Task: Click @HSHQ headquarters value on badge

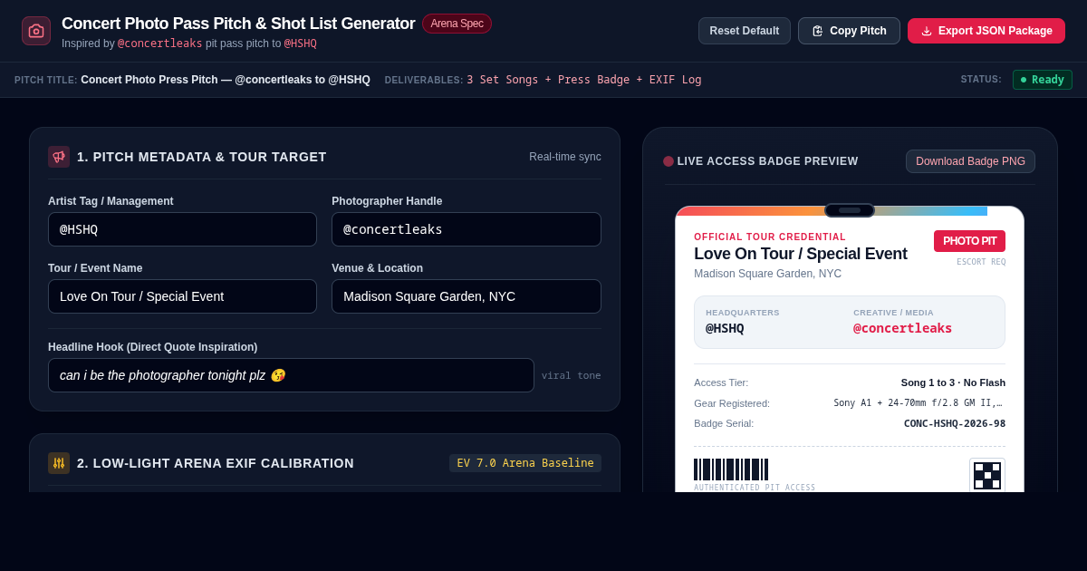Action: [x=725, y=328]
